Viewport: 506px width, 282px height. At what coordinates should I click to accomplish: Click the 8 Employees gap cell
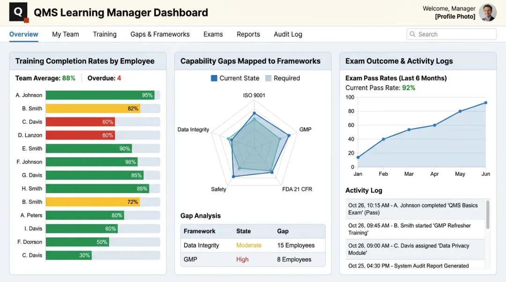coord(294,260)
